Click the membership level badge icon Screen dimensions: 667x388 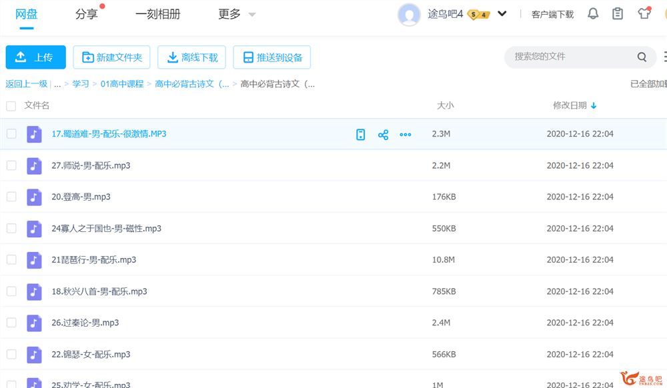(x=479, y=15)
